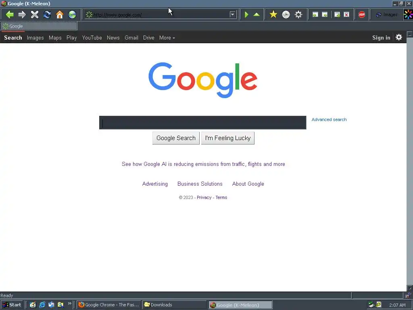
Task: Open Drive in the Google bar
Action: pyautogui.click(x=149, y=38)
